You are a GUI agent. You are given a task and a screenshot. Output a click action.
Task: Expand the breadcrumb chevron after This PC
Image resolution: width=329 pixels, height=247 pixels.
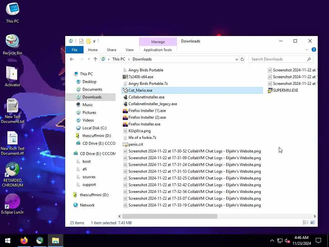pos(129,59)
